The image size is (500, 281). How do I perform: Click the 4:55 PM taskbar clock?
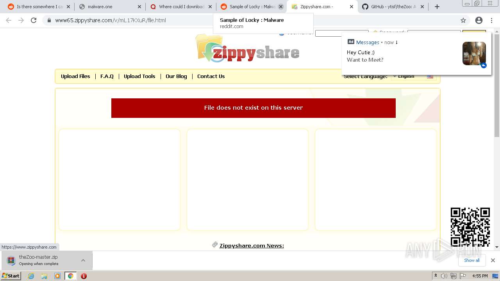480,276
